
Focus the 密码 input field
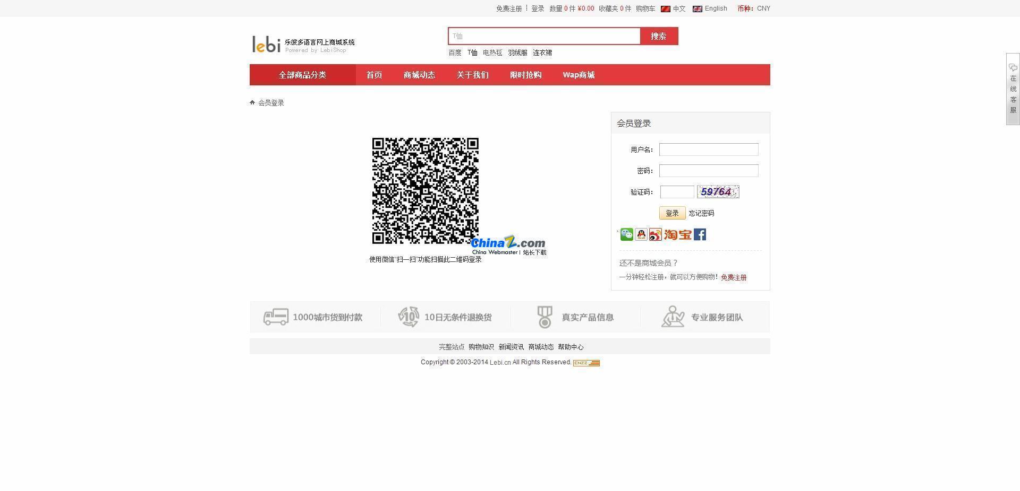coord(709,171)
